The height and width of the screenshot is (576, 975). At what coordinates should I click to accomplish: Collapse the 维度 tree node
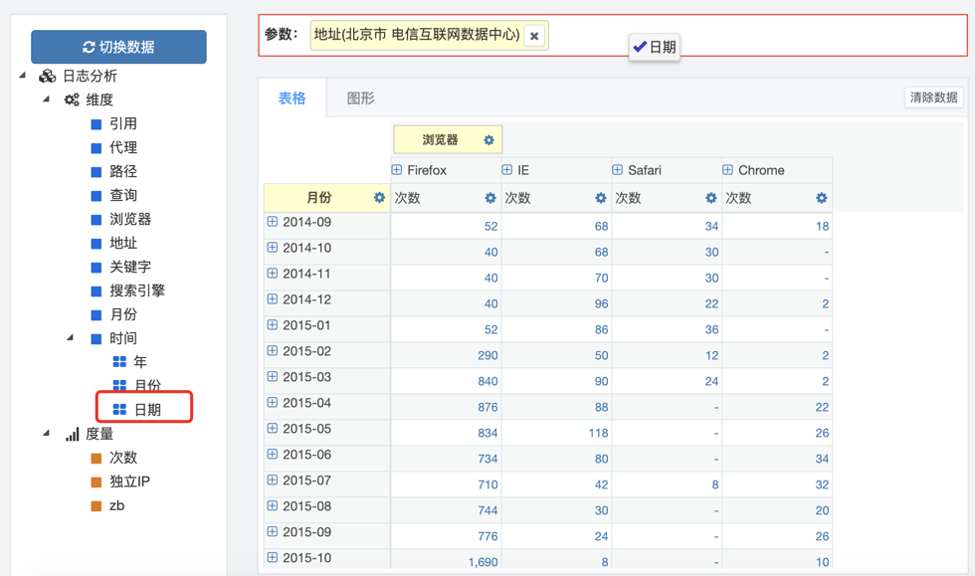click(46, 99)
